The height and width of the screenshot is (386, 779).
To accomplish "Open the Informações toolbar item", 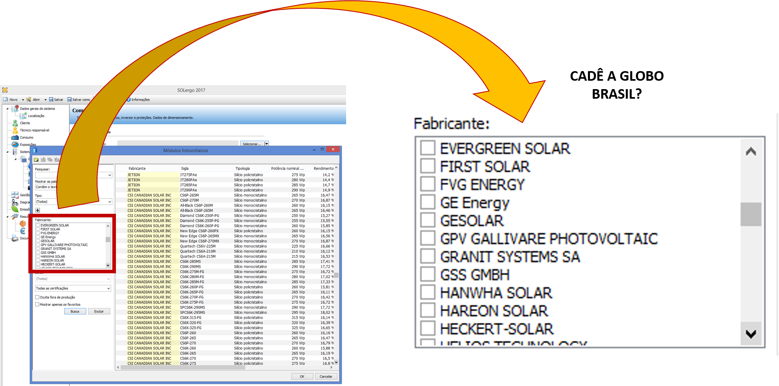I will click(x=140, y=99).
